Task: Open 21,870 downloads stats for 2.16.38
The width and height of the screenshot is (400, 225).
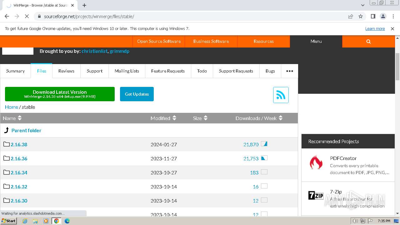Action: point(251,144)
